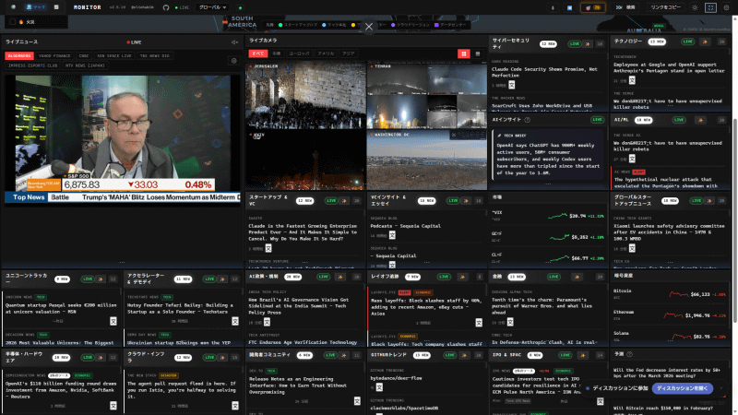Click summarize icon on 金融 panel

click(x=577, y=278)
